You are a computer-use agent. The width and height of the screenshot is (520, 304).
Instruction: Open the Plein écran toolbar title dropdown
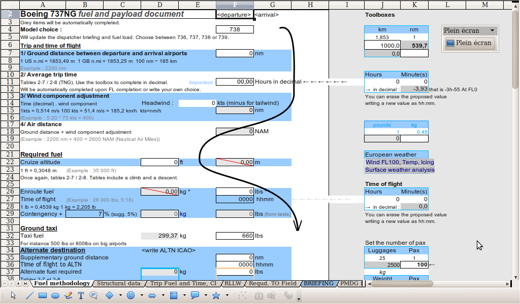point(493,30)
